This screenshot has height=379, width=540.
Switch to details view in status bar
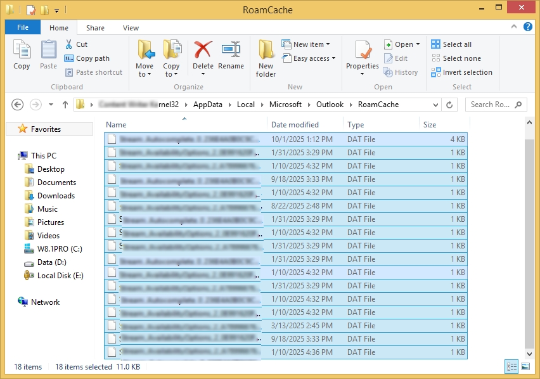point(511,367)
